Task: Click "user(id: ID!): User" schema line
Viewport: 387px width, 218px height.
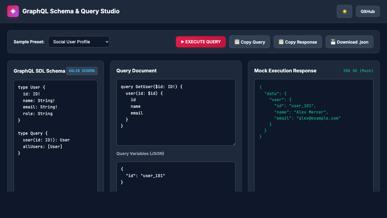Action: pos(46,140)
